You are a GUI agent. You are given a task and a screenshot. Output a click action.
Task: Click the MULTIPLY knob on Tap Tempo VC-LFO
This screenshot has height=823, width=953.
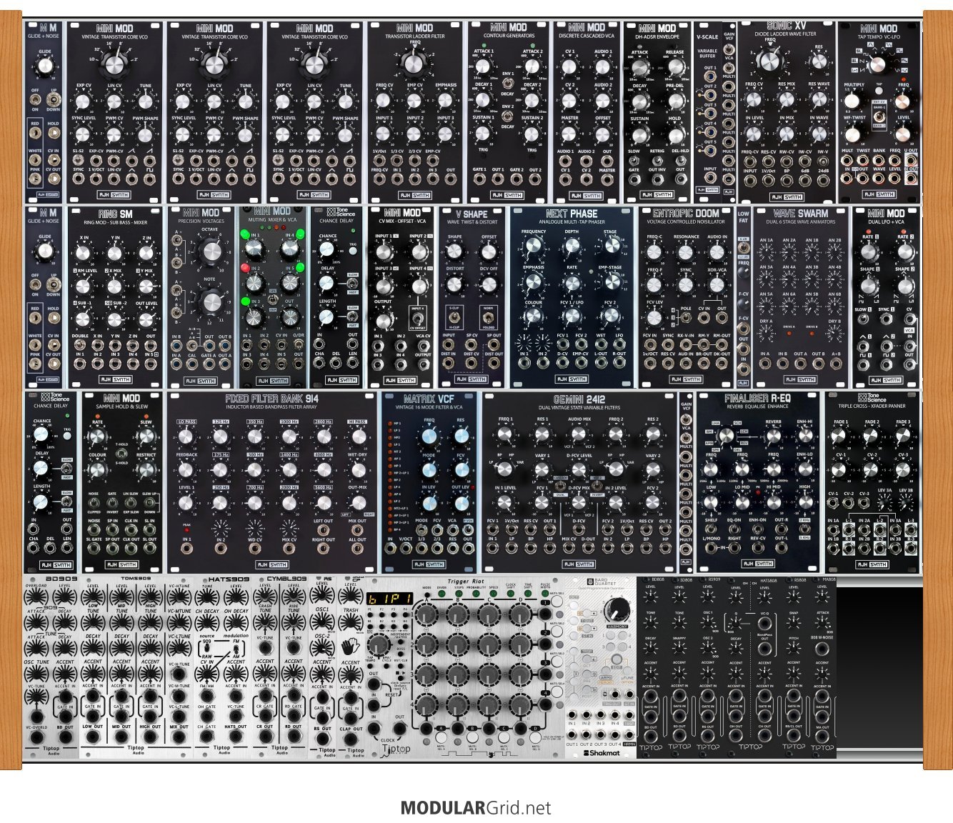pyautogui.click(x=854, y=99)
